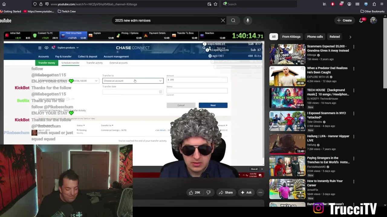Open the blue cube extension icon

(366, 4)
